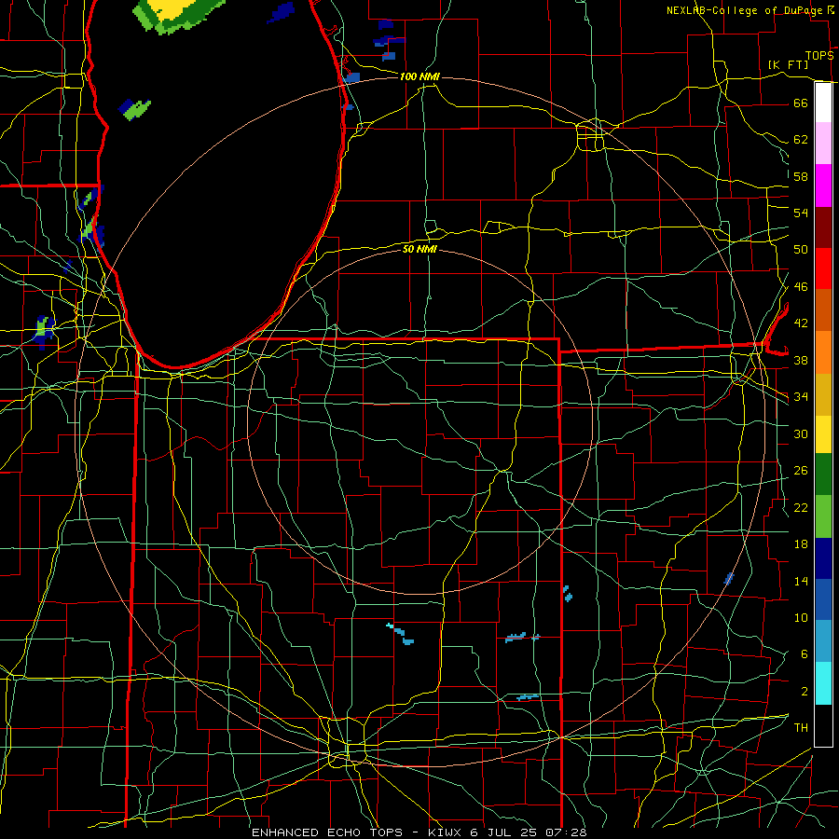Screen dimensions: 839x839
Task: Click the legend value '30'
Action: click(x=801, y=433)
